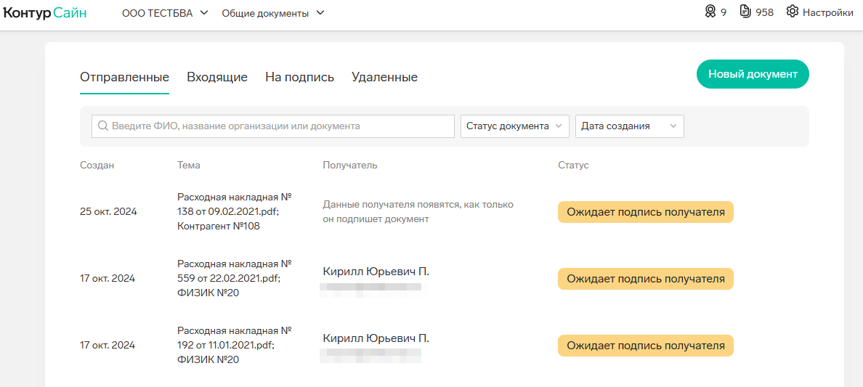Switch to the Входящие tab
The height and width of the screenshot is (387, 863).
(217, 77)
